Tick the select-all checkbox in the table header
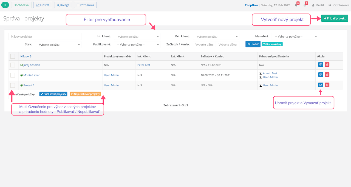Screen dimensions: 351x187 (x=13, y=56)
